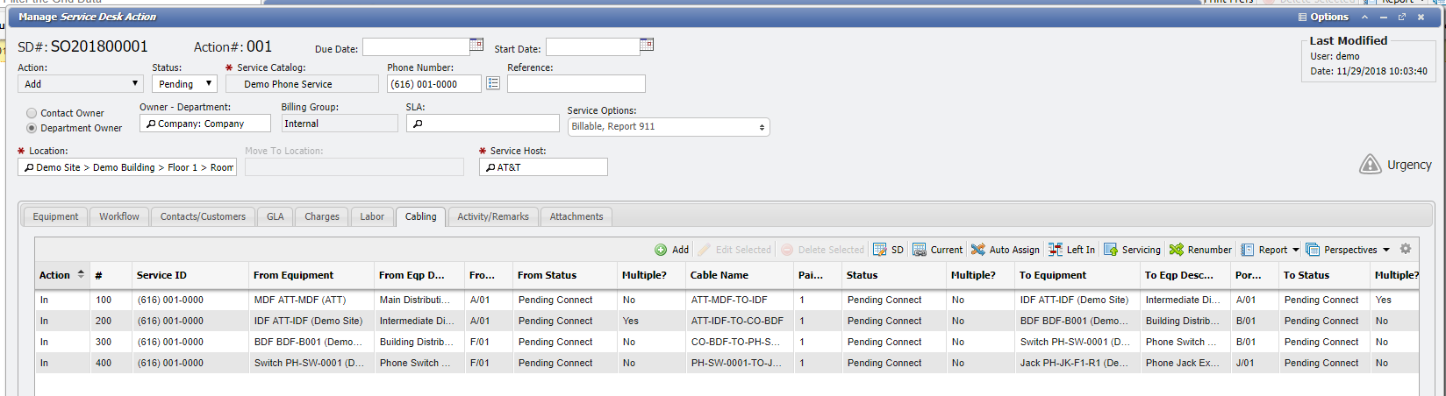The image size is (1446, 396).
Task: Open the Action dropdown set to Add
Action: [80, 84]
